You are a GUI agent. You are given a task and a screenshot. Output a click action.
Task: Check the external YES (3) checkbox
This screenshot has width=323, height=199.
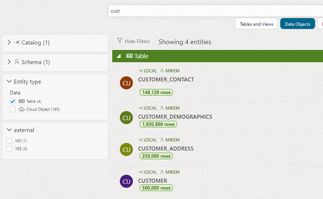[9, 149]
